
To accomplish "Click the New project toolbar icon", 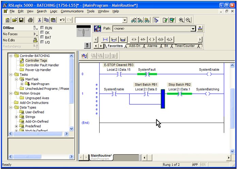I will (x=7, y=20).
